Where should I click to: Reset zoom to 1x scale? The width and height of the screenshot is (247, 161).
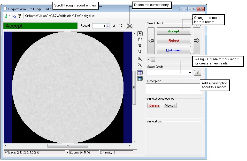pyautogui.click(x=140, y=65)
